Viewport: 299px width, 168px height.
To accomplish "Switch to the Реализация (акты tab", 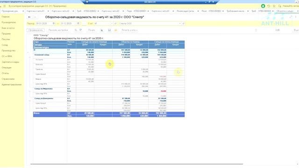I will (x=185, y=11).
